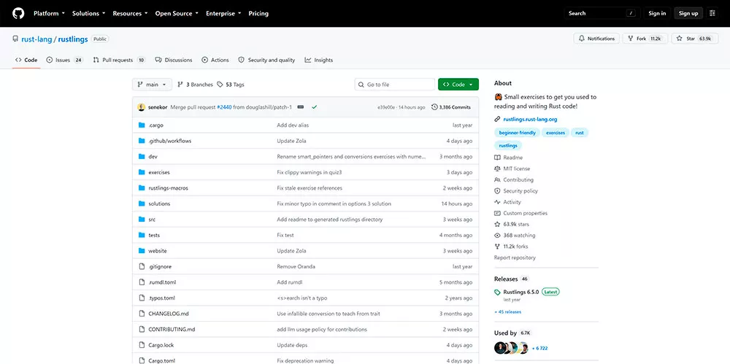The width and height of the screenshot is (730, 364).
Task: Open the tests folder
Action: pyautogui.click(x=154, y=235)
